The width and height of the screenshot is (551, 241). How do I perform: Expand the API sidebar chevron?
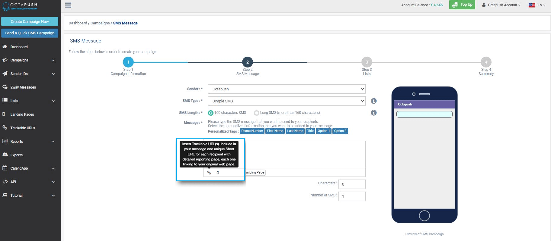(53, 182)
